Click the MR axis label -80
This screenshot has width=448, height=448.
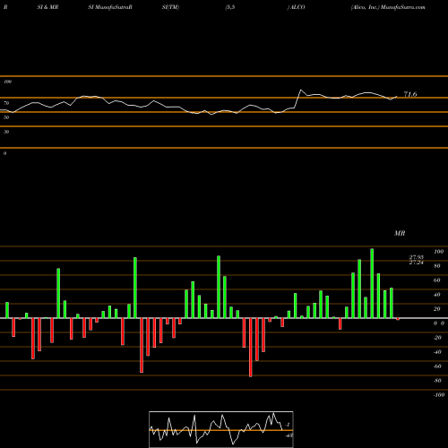click(437, 381)
